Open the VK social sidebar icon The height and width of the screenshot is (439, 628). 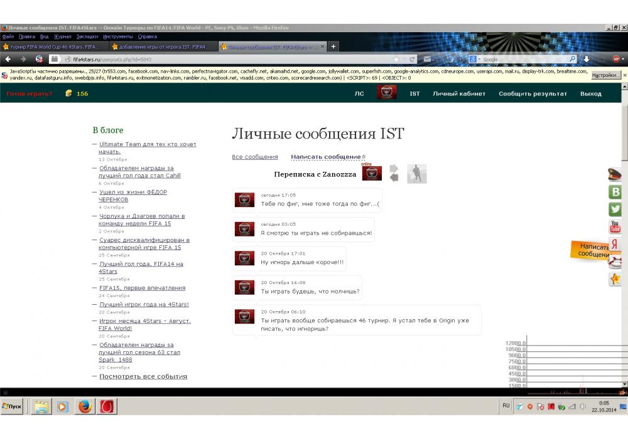pos(615,193)
